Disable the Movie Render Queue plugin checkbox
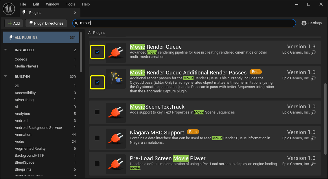328x179 pixels. [x=97, y=52]
